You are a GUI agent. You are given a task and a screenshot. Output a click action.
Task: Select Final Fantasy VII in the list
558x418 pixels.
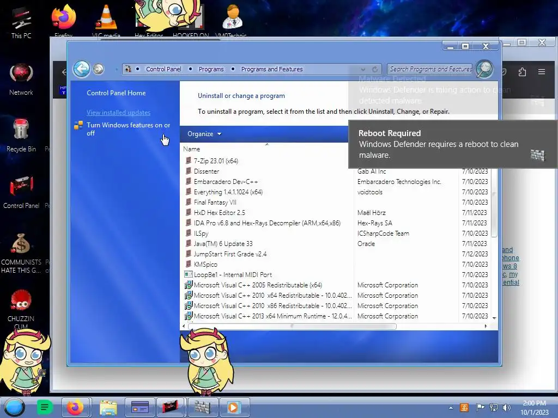[215, 202]
